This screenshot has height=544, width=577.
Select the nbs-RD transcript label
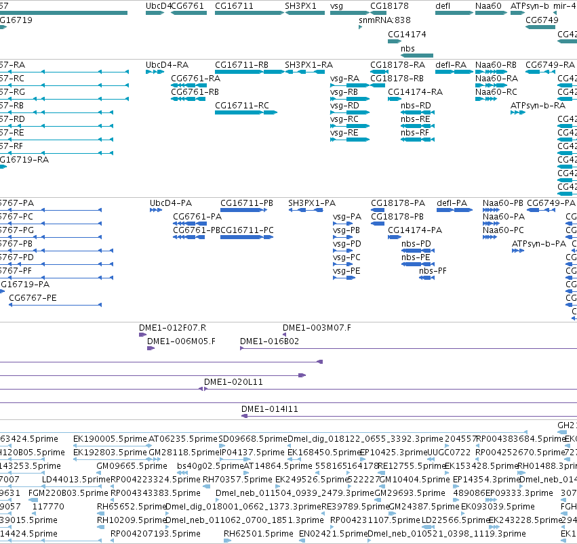tap(416, 106)
